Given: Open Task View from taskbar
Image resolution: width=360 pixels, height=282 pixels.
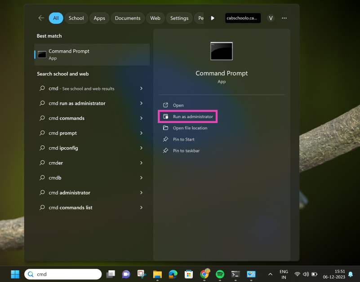Looking at the screenshot, I should [111, 274].
